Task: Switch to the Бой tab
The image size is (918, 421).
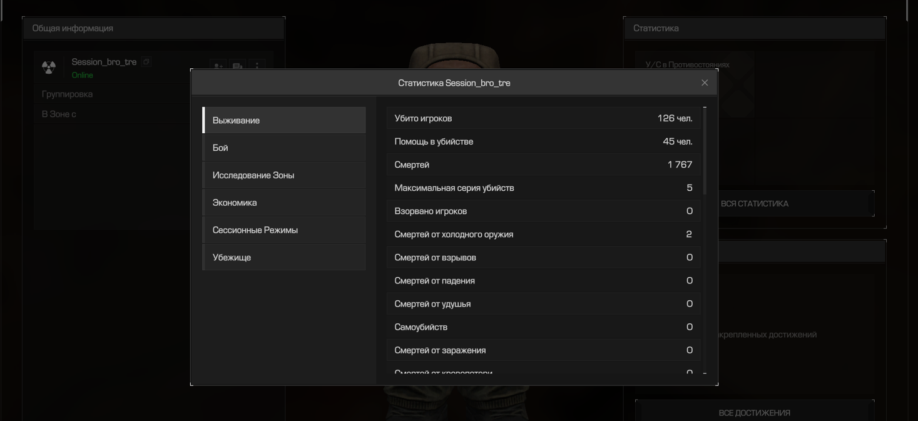Action: tap(284, 148)
